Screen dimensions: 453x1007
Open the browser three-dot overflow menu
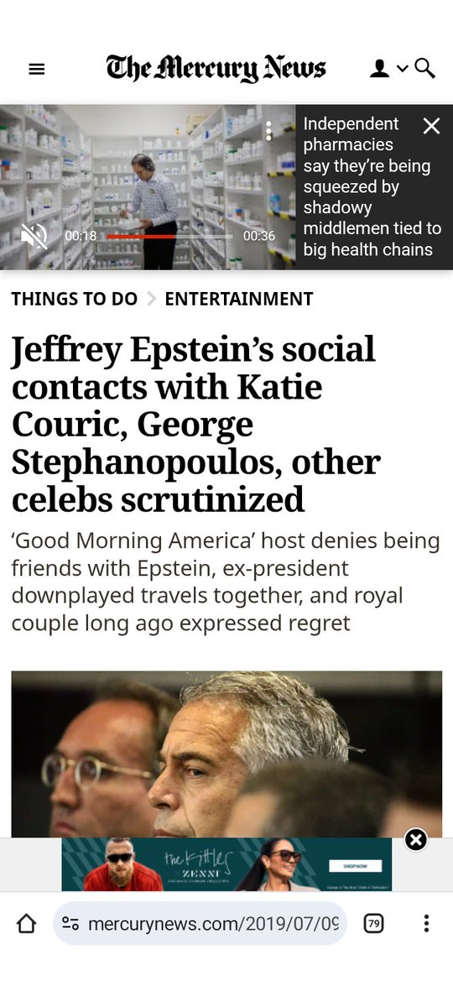coord(426,924)
